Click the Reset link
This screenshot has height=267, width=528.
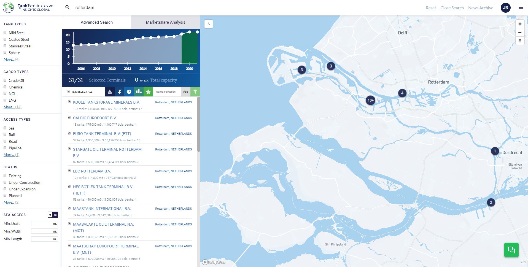click(431, 8)
